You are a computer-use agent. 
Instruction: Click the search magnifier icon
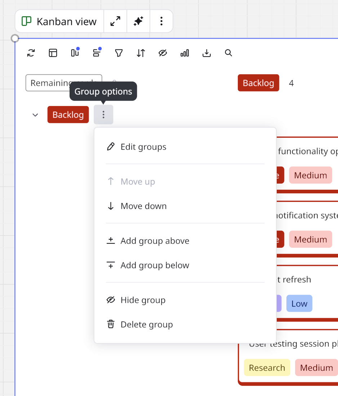coord(228,53)
